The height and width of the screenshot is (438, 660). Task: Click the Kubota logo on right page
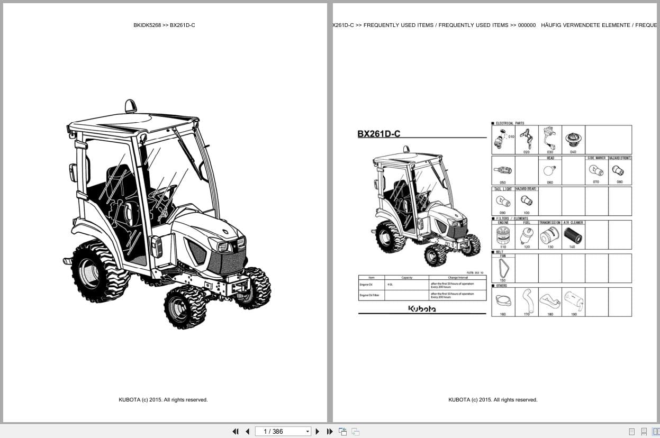tap(422, 308)
